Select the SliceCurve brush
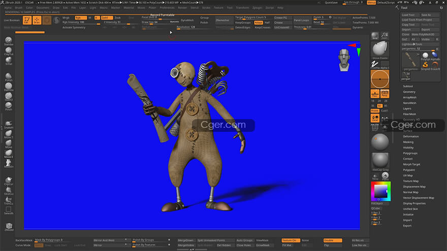The width and height of the screenshot is (447, 251). click(x=9, y=190)
